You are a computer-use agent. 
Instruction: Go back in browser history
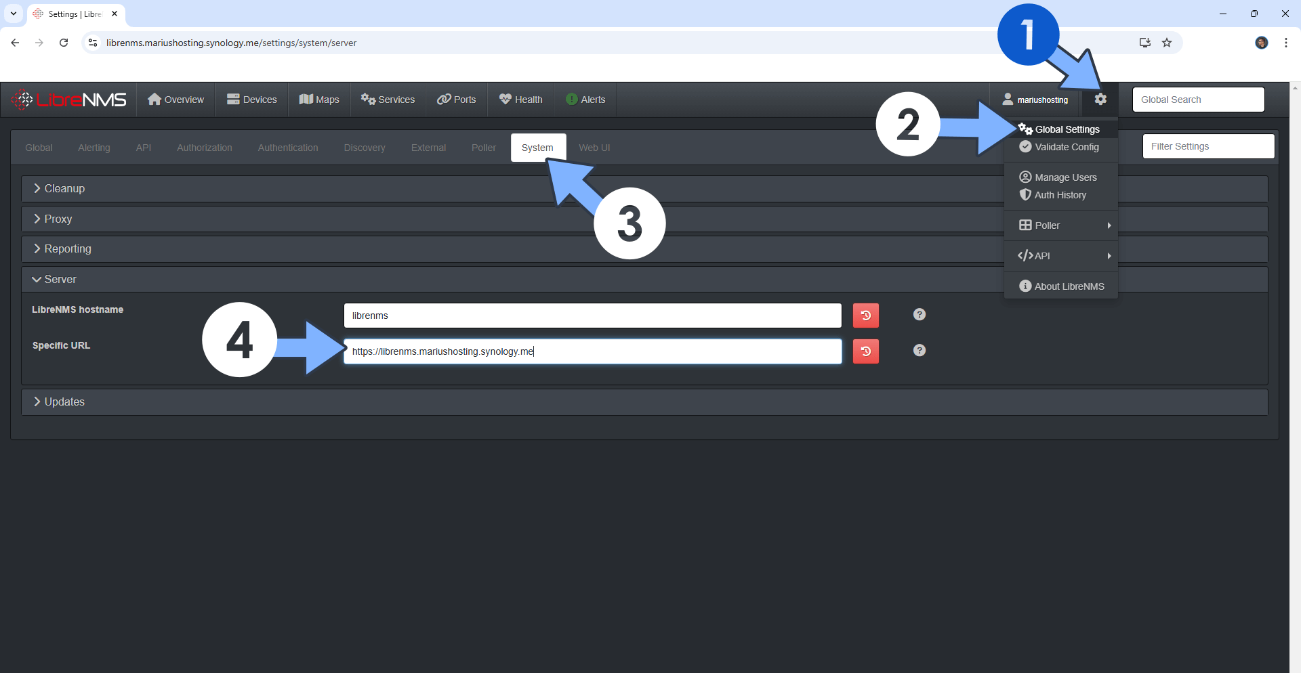coord(15,43)
